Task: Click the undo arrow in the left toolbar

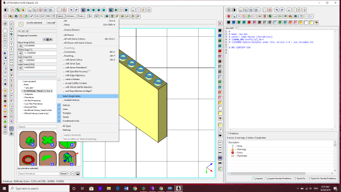Action: (x=71, y=10)
